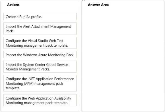Click inside the empty Answer Area panel
The image size is (165, 112).
pos(123,59)
